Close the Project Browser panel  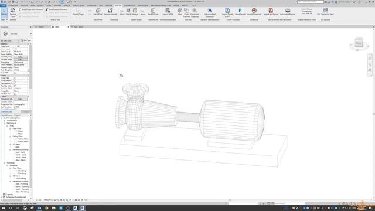coord(30,115)
